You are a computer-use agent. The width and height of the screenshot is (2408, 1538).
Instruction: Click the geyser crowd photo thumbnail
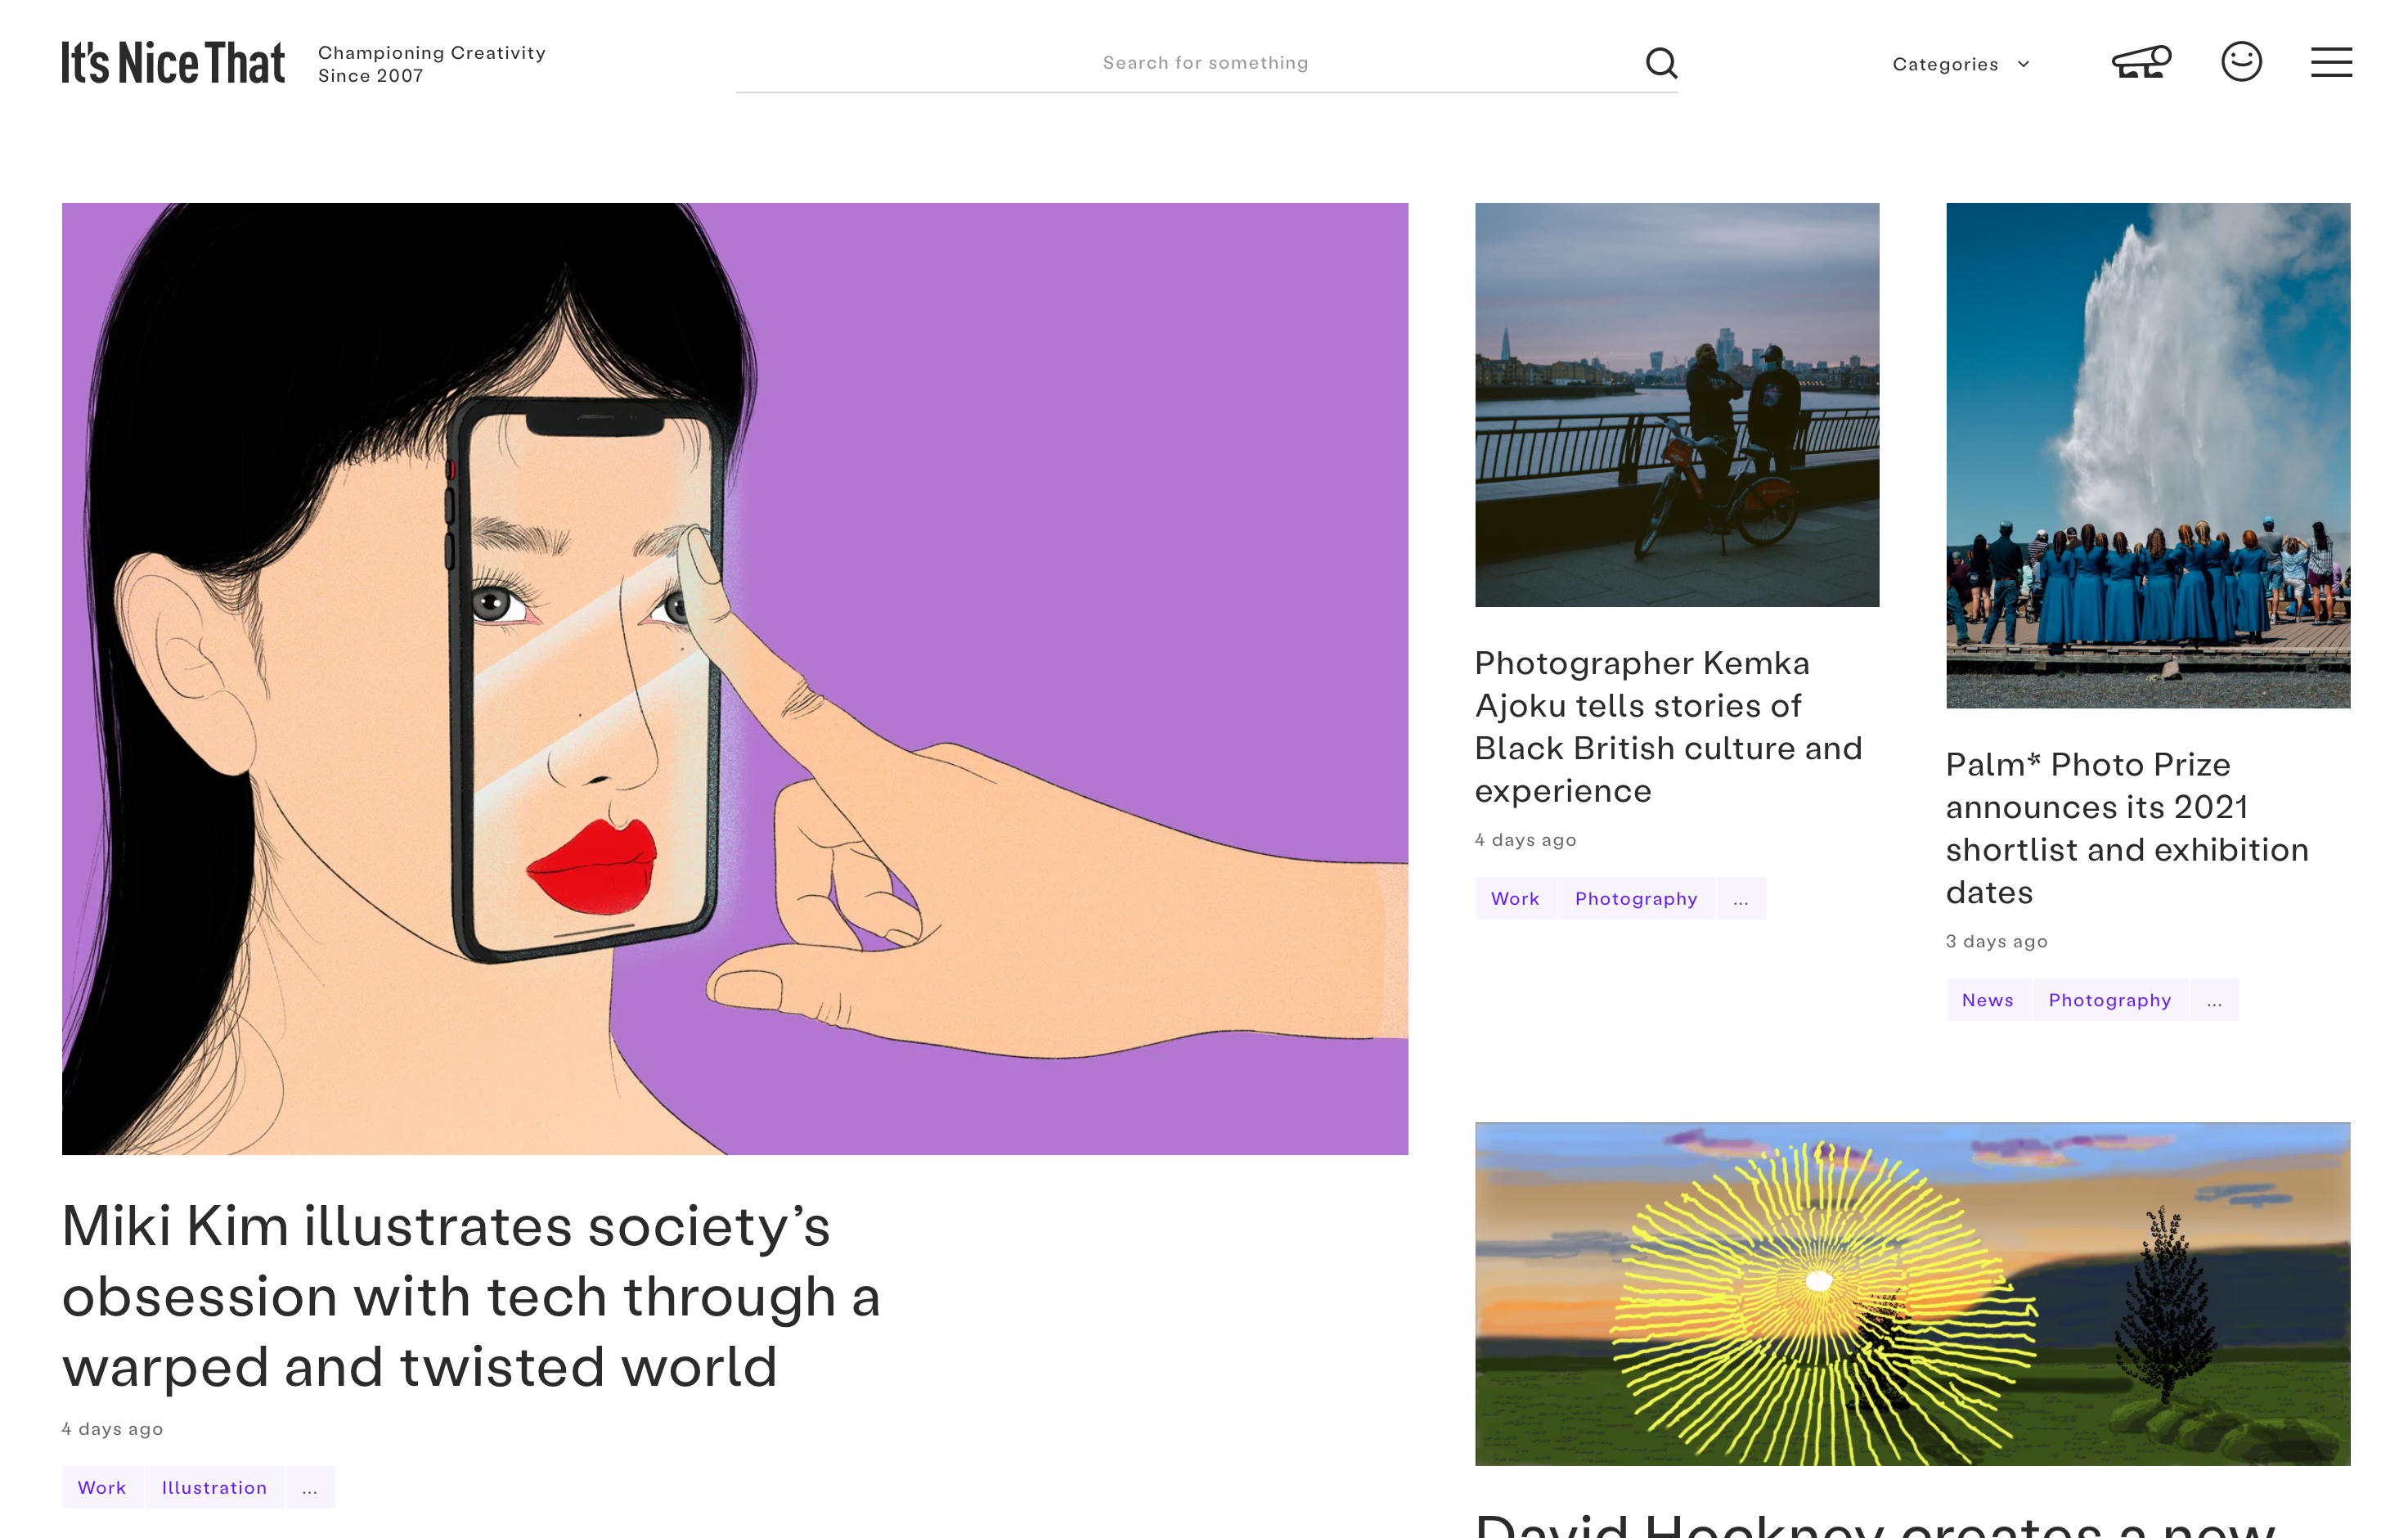click(x=2148, y=455)
